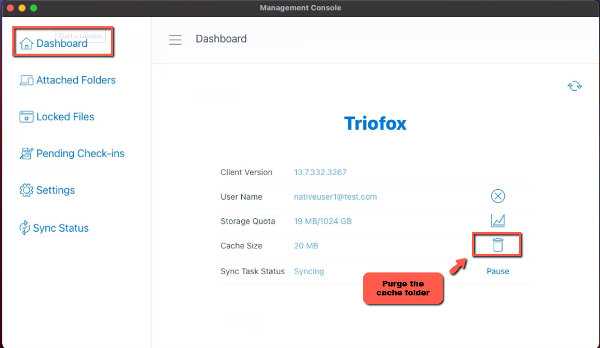Image resolution: width=600 pixels, height=348 pixels.
Task: Click the User Name label
Action: coord(241,196)
